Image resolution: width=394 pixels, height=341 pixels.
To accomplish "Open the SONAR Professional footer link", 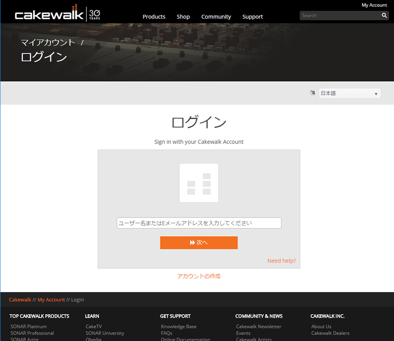I will coord(32,333).
